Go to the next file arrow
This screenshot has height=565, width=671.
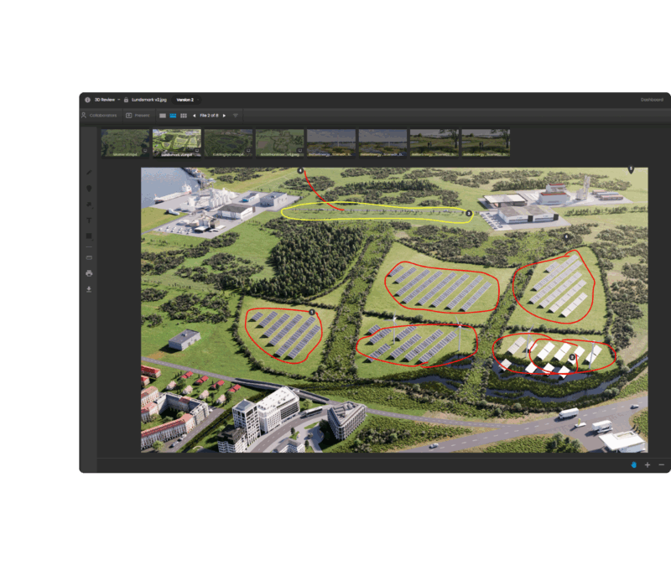click(224, 116)
